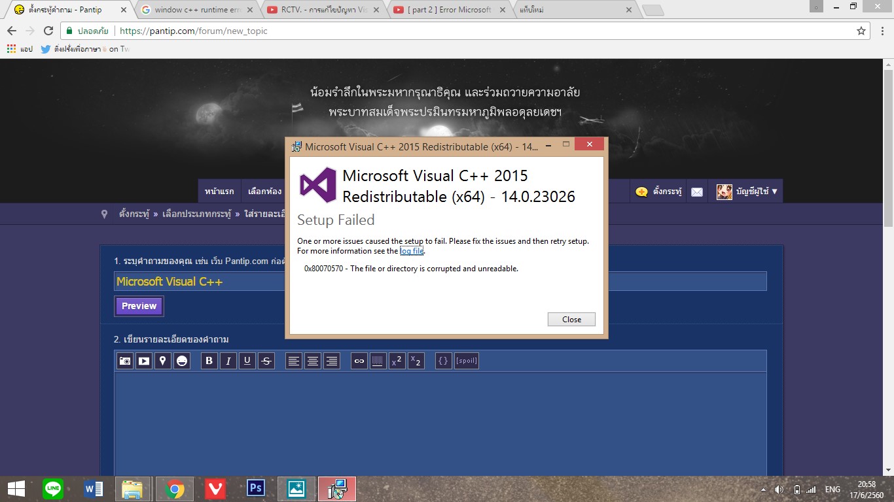Open a new browser tab
894x502 pixels.
[x=653, y=10]
